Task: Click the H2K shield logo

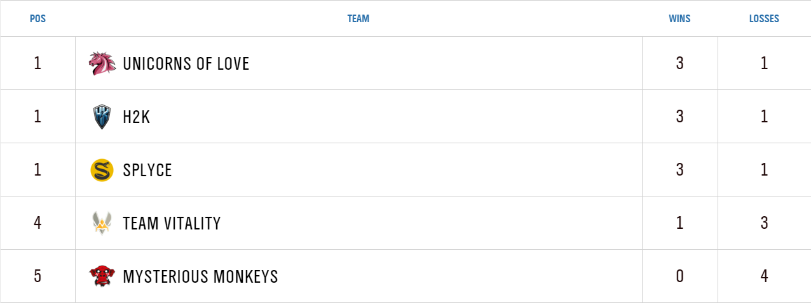Action: point(102,117)
